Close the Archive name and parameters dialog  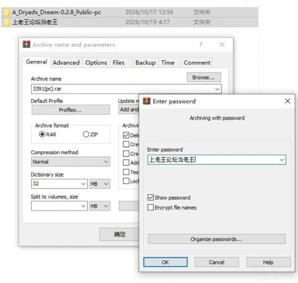[x=222, y=44]
